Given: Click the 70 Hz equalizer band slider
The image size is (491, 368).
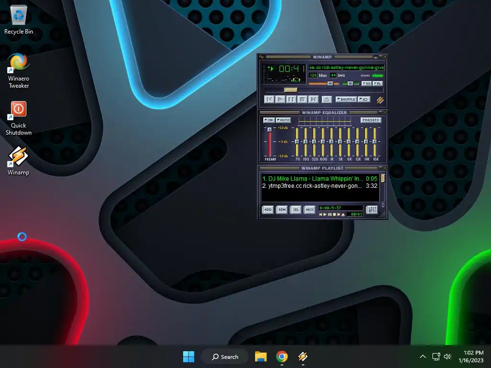Looking at the screenshot, I should 297,142.
